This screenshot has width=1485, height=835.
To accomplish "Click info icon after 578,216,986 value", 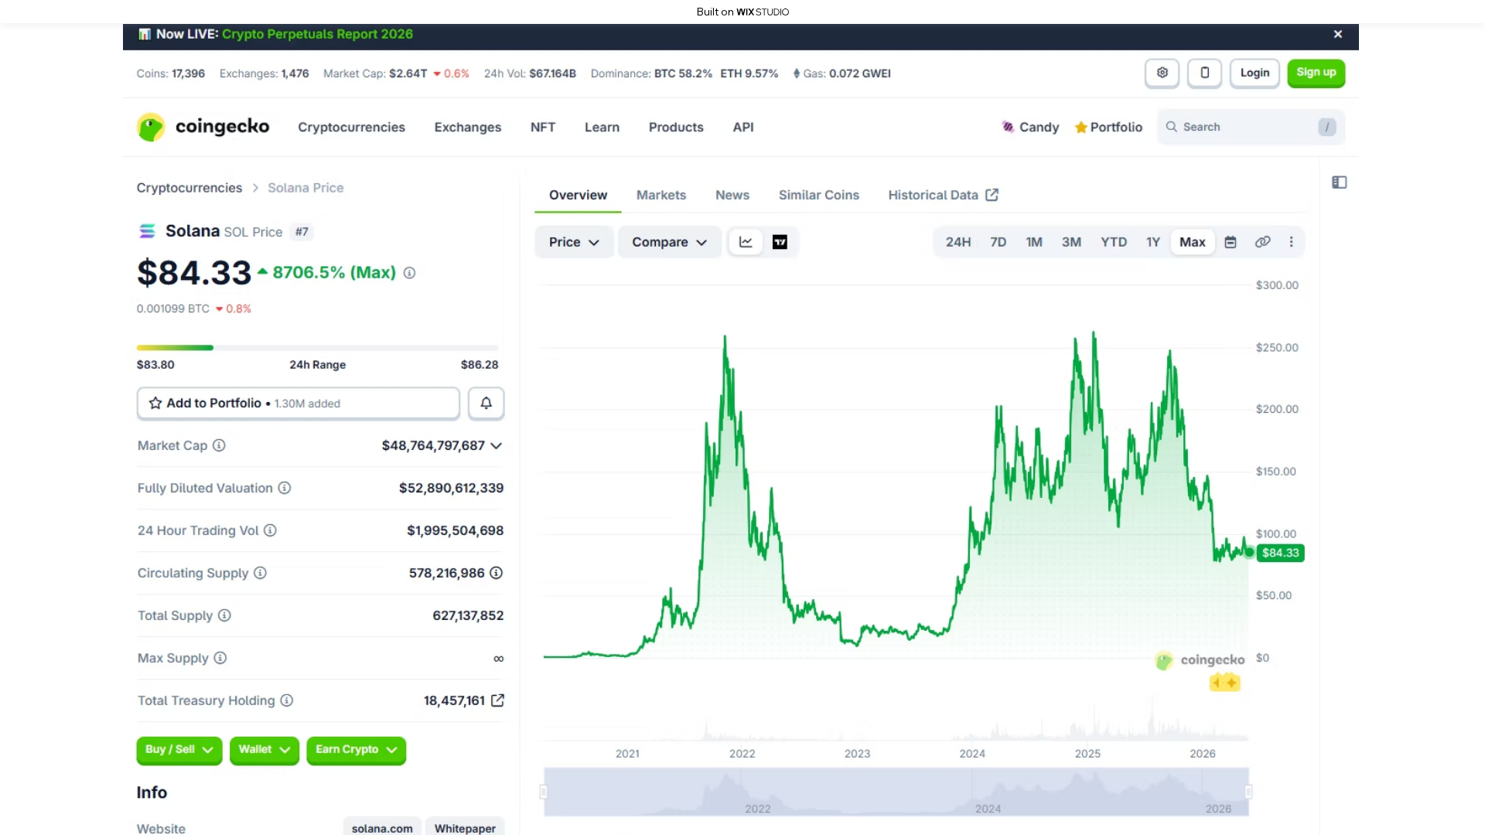I will [x=497, y=573].
